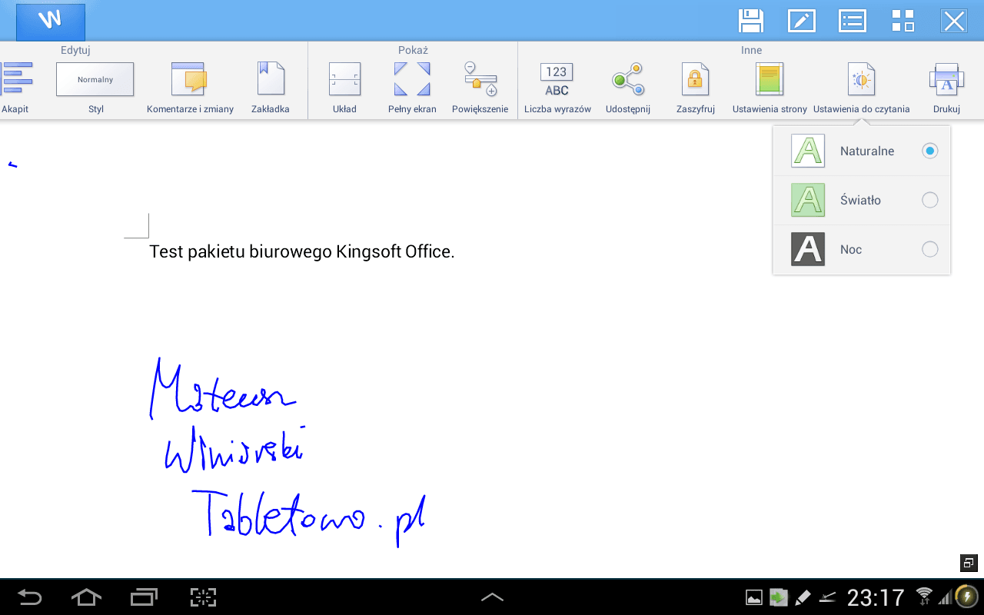Image resolution: width=984 pixels, height=615 pixels.
Task: Select Światło radio button
Action: tap(930, 200)
